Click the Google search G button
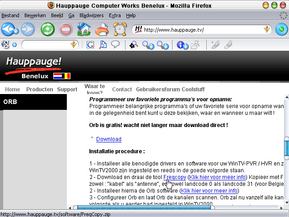Image resolution: width=289 pixels, height=217 pixels. (x=90, y=45)
